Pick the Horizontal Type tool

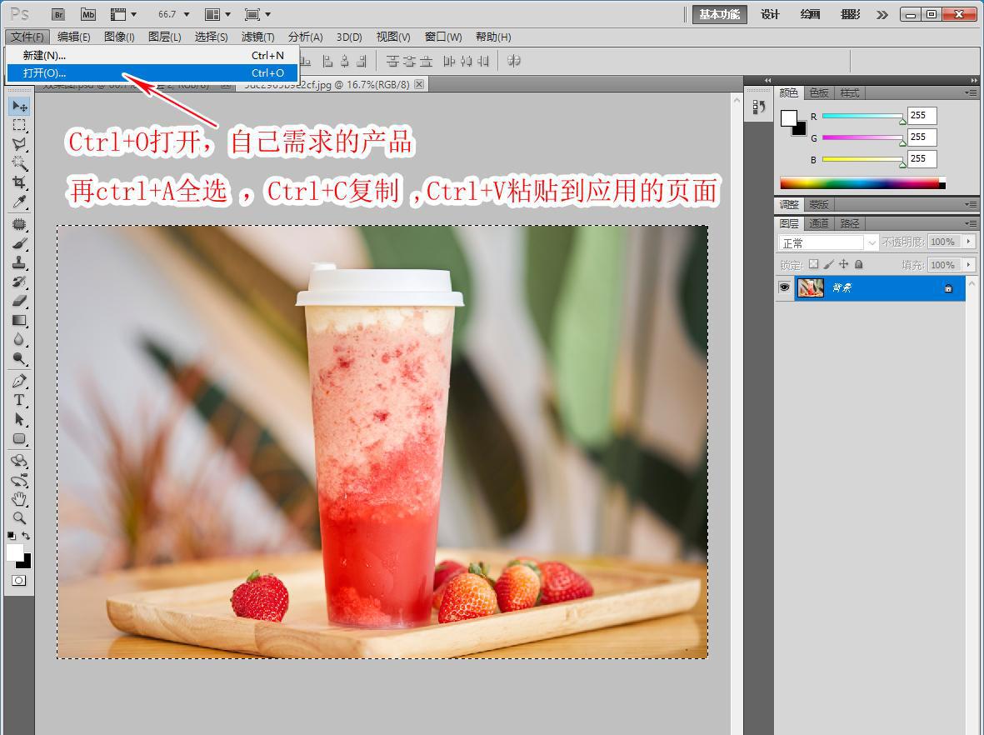point(19,400)
